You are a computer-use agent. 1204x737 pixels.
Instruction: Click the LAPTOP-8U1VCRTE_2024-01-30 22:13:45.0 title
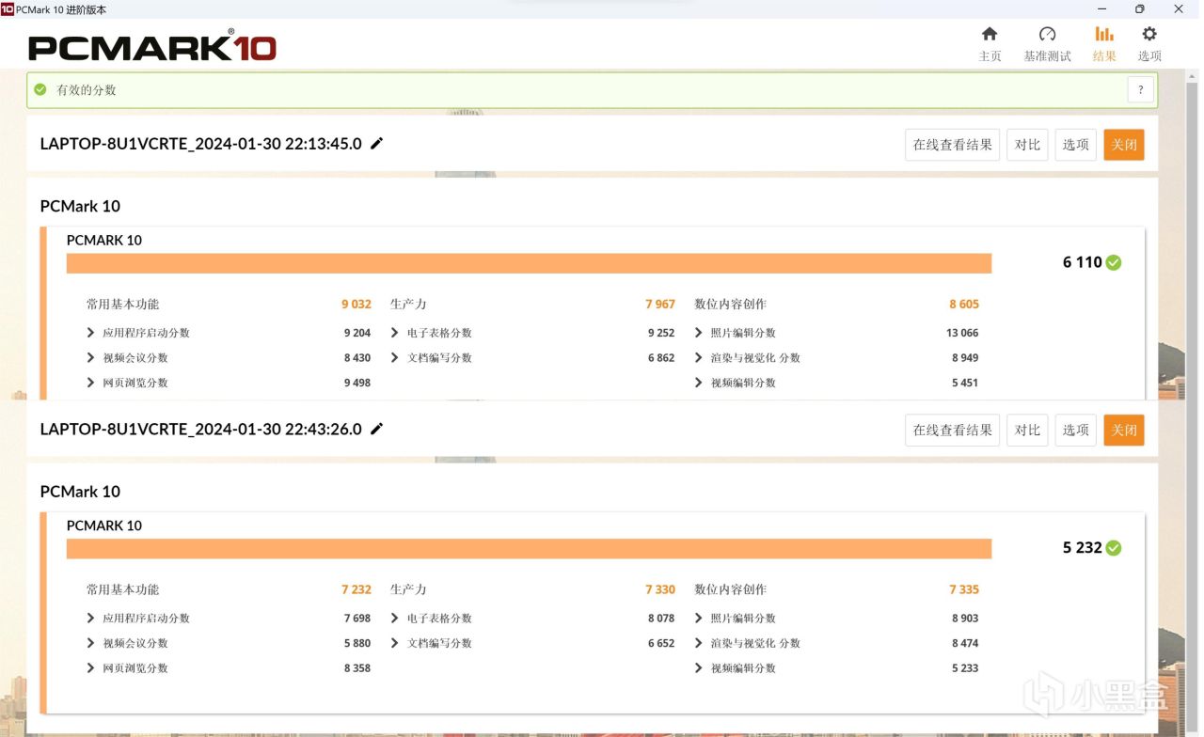(200, 144)
